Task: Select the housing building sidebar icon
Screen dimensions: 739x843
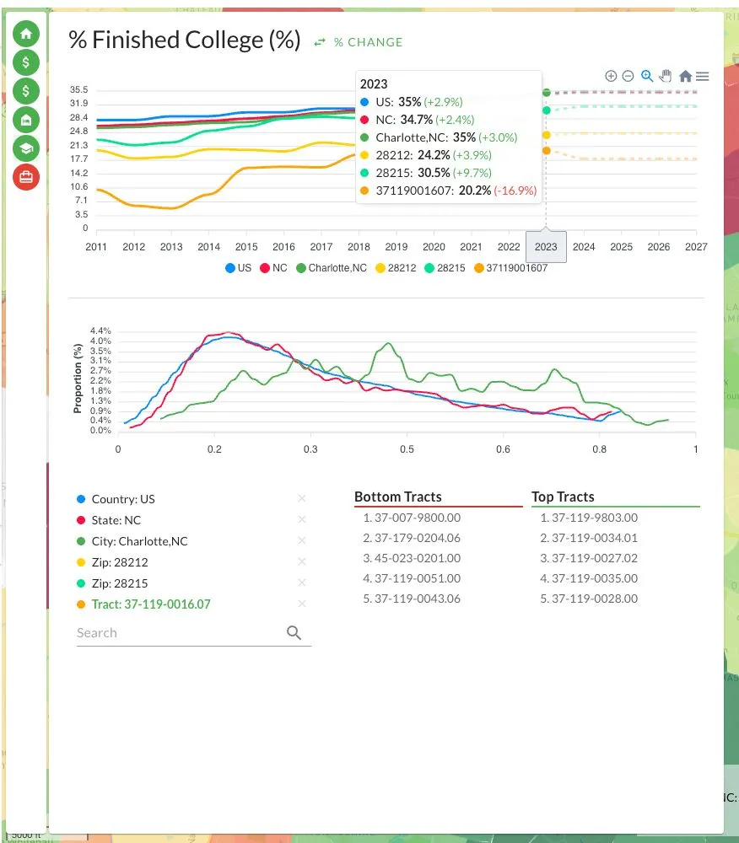Action: pyautogui.click(x=26, y=120)
